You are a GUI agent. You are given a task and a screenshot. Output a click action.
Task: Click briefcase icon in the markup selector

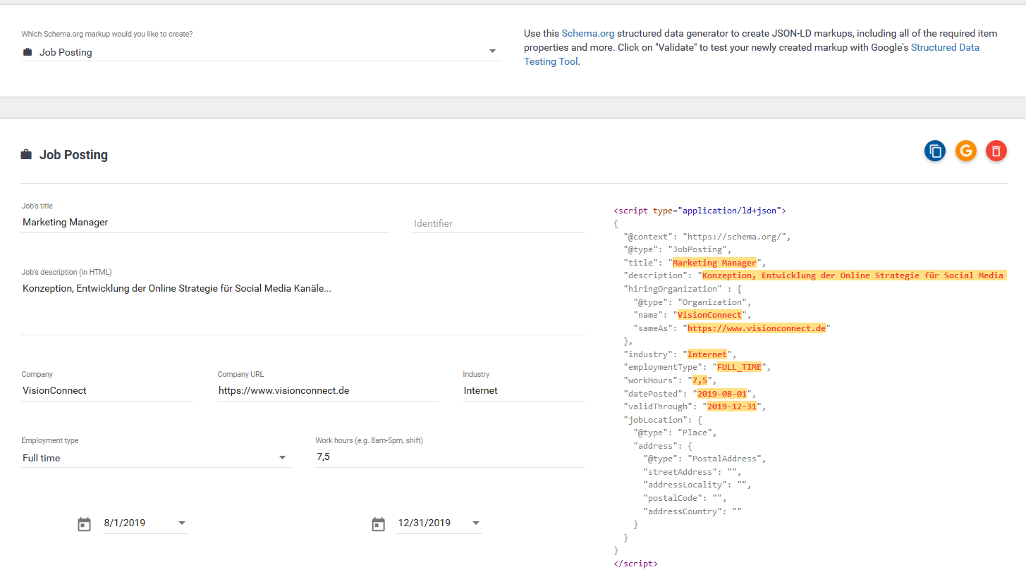tap(28, 52)
